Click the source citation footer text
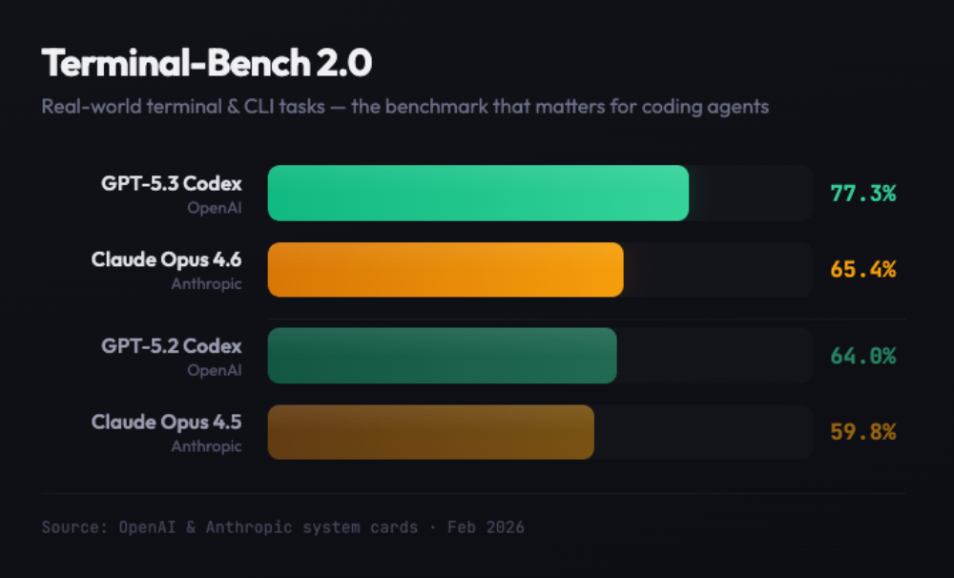 point(282,526)
